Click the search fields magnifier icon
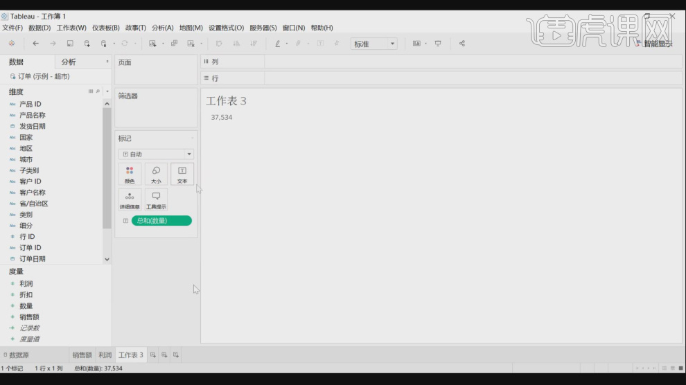This screenshot has height=385, width=686. [98, 91]
